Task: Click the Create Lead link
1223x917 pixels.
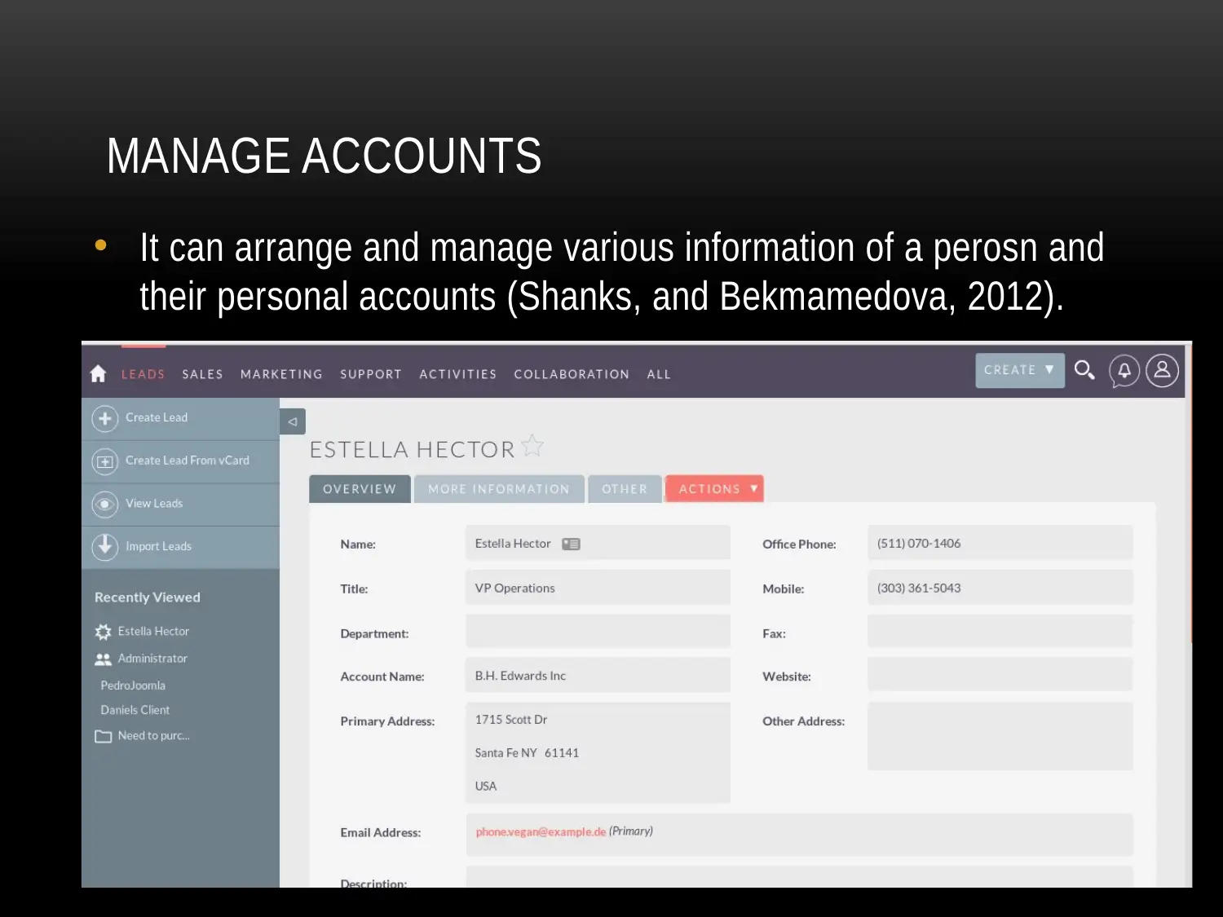Action: click(157, 417)
